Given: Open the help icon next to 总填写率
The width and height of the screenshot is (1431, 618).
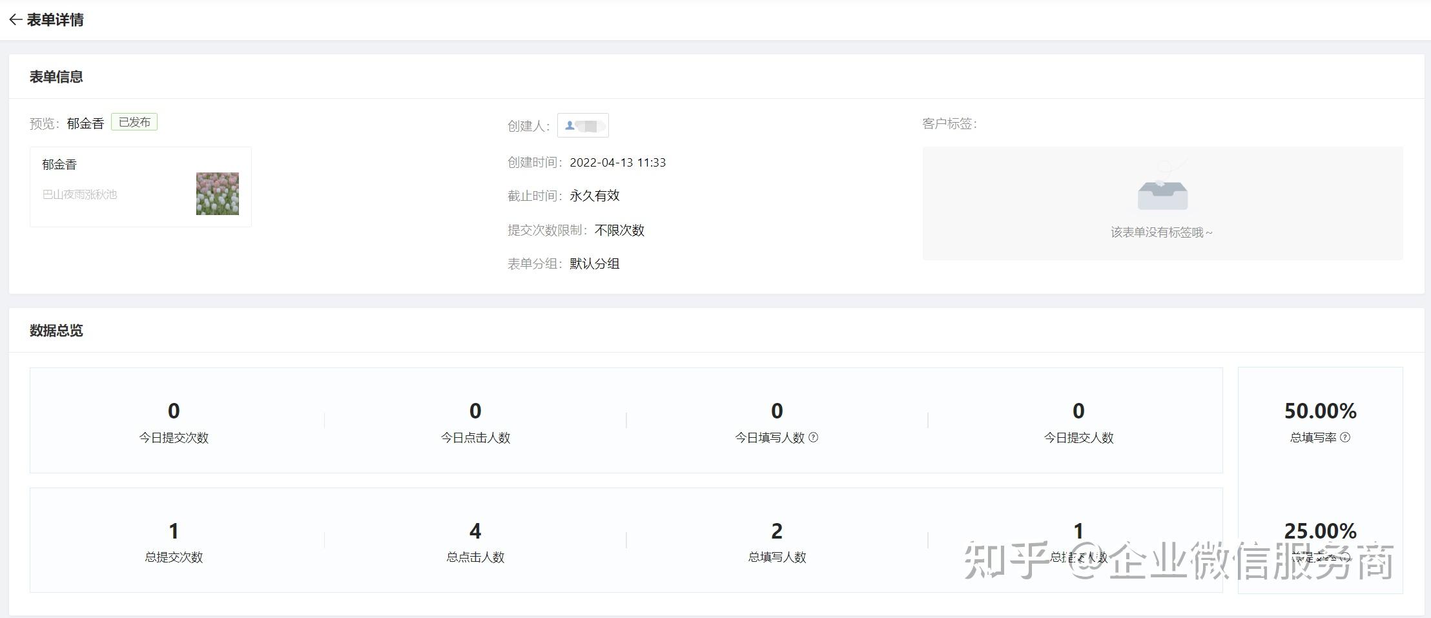Looking at the screenshot, I should [x=1345, y=438].
